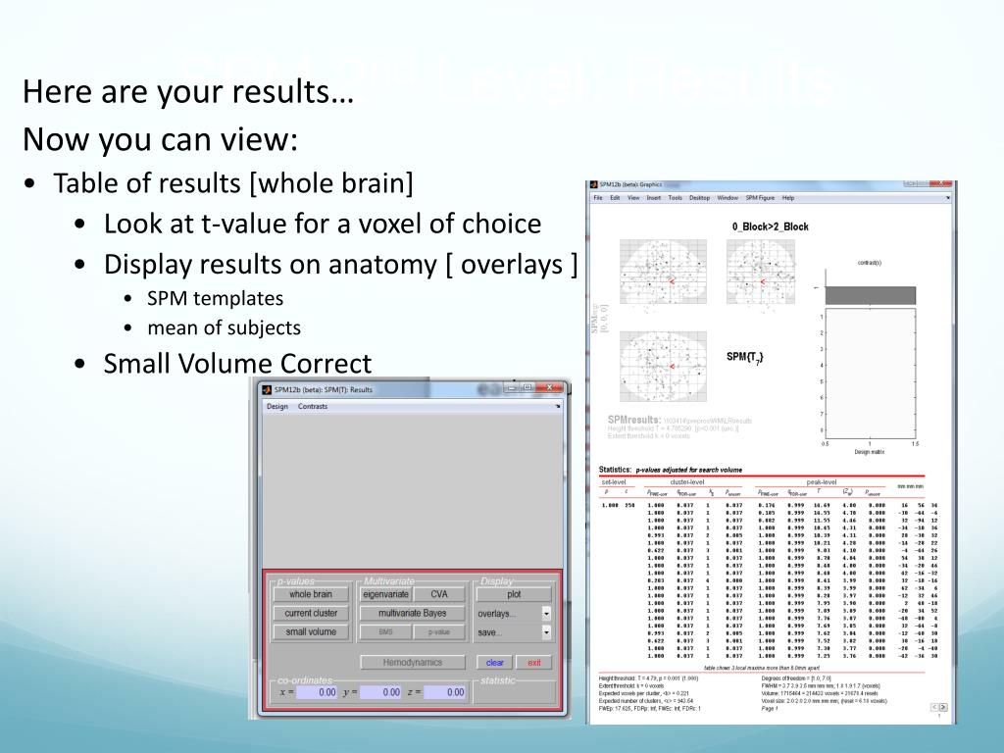Click the 'small volume' button
The height and width of the screenshot is (753, 1004).
(311, 631)
